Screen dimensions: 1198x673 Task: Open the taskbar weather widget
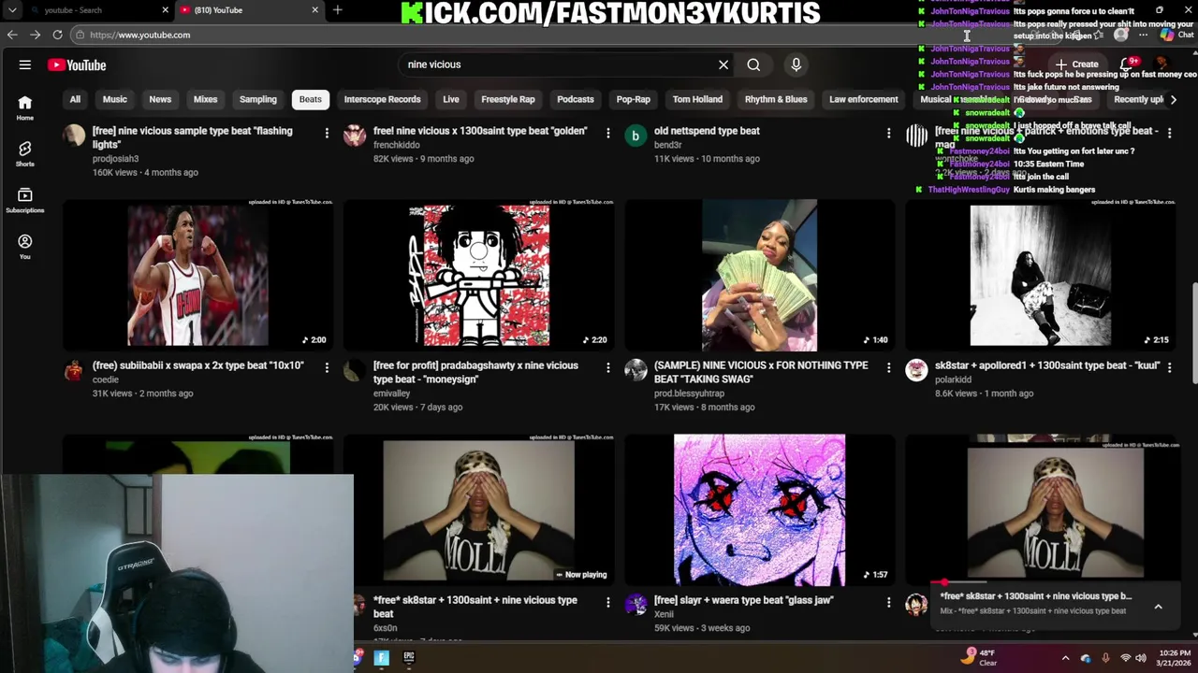[978, 658]
